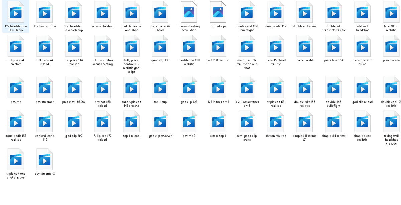Select 'full piece 74 reload' video icon

click(x=45, y=46)
